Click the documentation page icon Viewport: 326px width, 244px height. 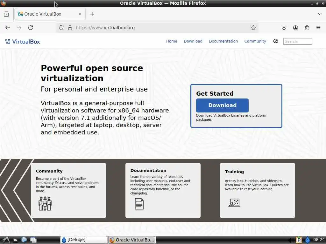tap(139, 204)
